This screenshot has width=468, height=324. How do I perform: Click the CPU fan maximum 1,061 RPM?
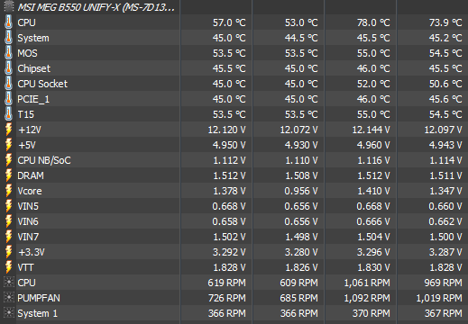(367, 283)
